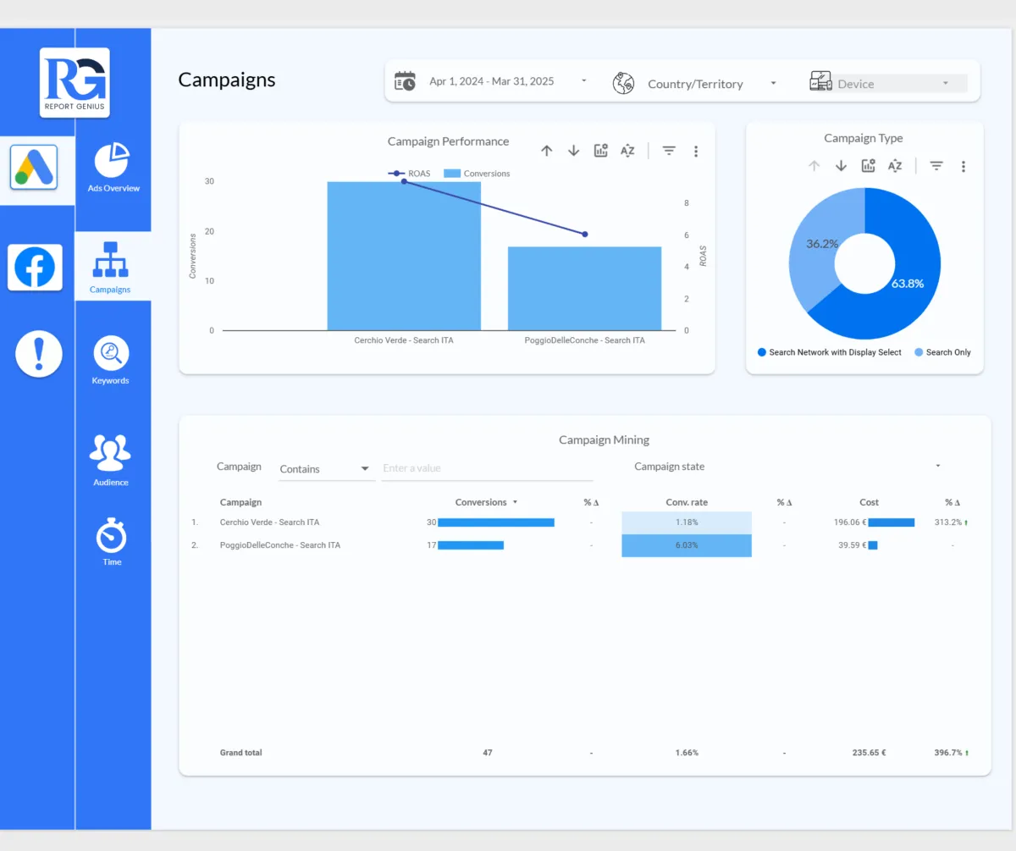
Task: Open the Contains match-type dropdown
Action: [x=326, y=468]
